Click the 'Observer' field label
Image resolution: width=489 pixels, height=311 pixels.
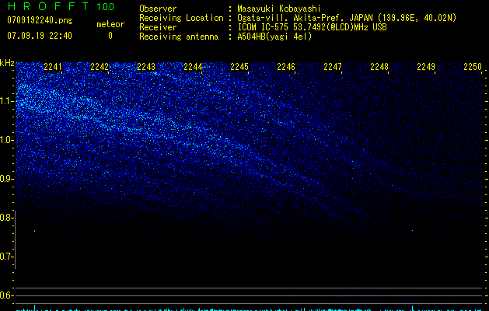(158, 9)
